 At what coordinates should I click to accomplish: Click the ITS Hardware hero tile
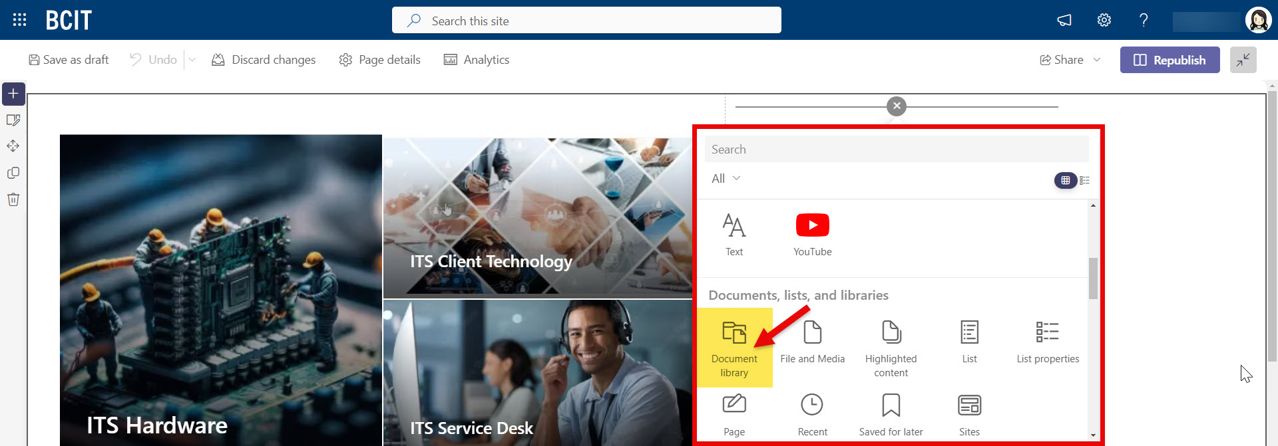pyautogui.click(x=221, y=290)
